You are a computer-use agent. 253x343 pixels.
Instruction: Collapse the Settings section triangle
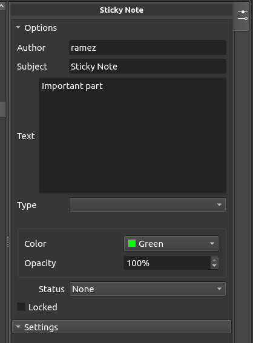pos(18,327)
